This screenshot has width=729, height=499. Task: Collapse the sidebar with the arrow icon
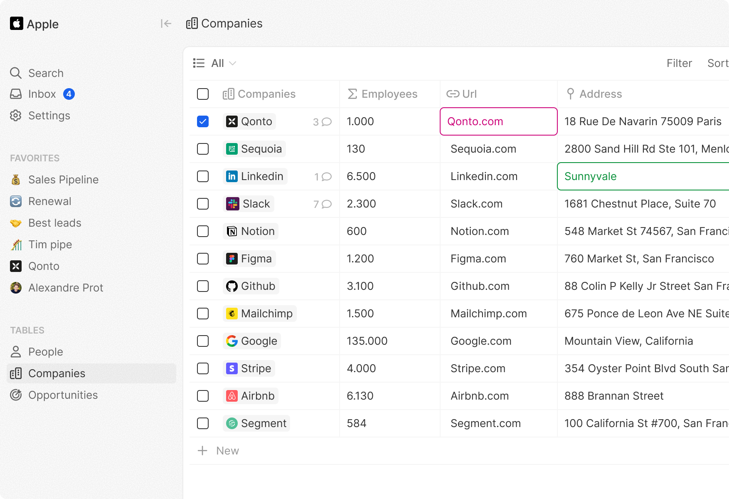coord(166,24)
